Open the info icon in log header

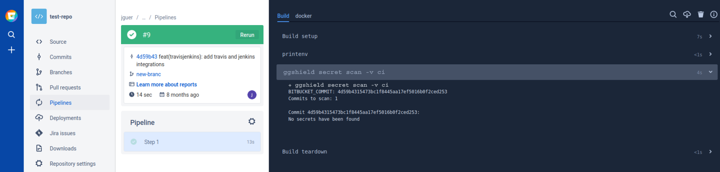pos(714,14)
